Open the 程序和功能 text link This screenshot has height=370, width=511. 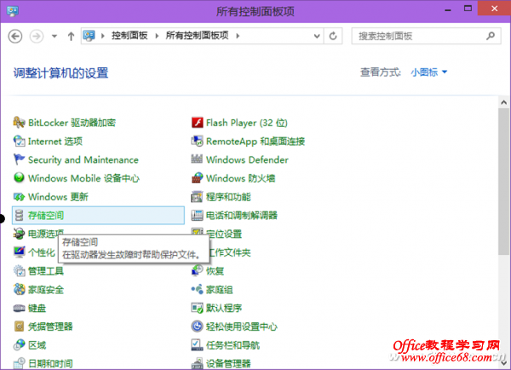click(228, 197)
